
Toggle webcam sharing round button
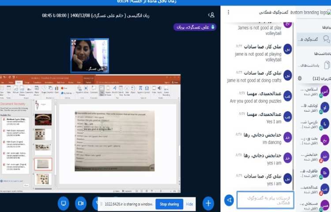81,203
